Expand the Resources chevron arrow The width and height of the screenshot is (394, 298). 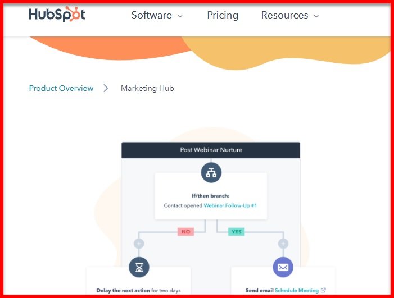316,16
